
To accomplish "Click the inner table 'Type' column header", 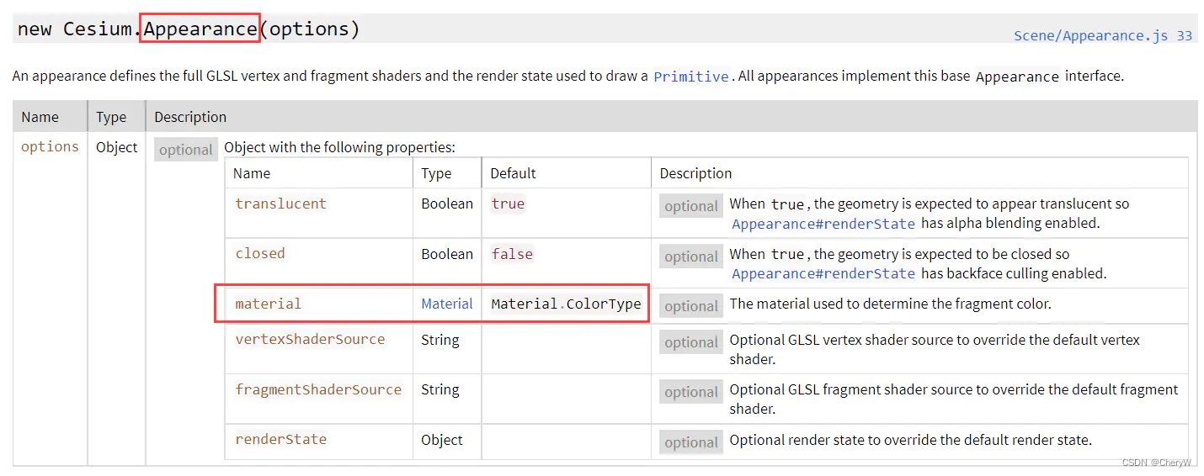I will click(x=436, y=173).
